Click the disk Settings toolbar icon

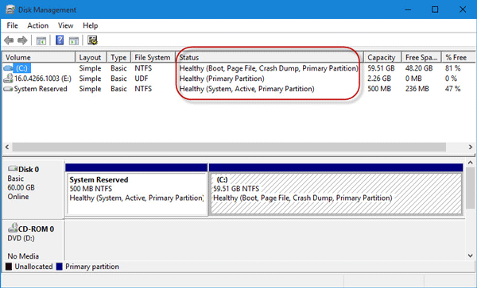92,40
